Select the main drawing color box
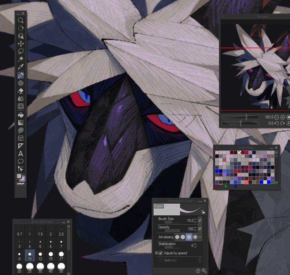The image size is (290, 275). click(x=19, y=176)
